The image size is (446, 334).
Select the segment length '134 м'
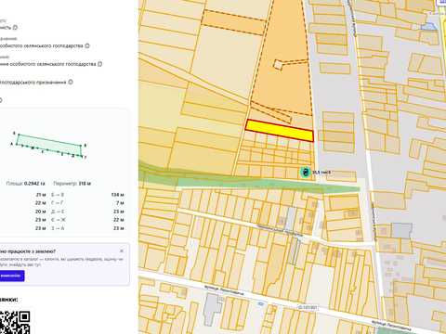pos(118,195)
